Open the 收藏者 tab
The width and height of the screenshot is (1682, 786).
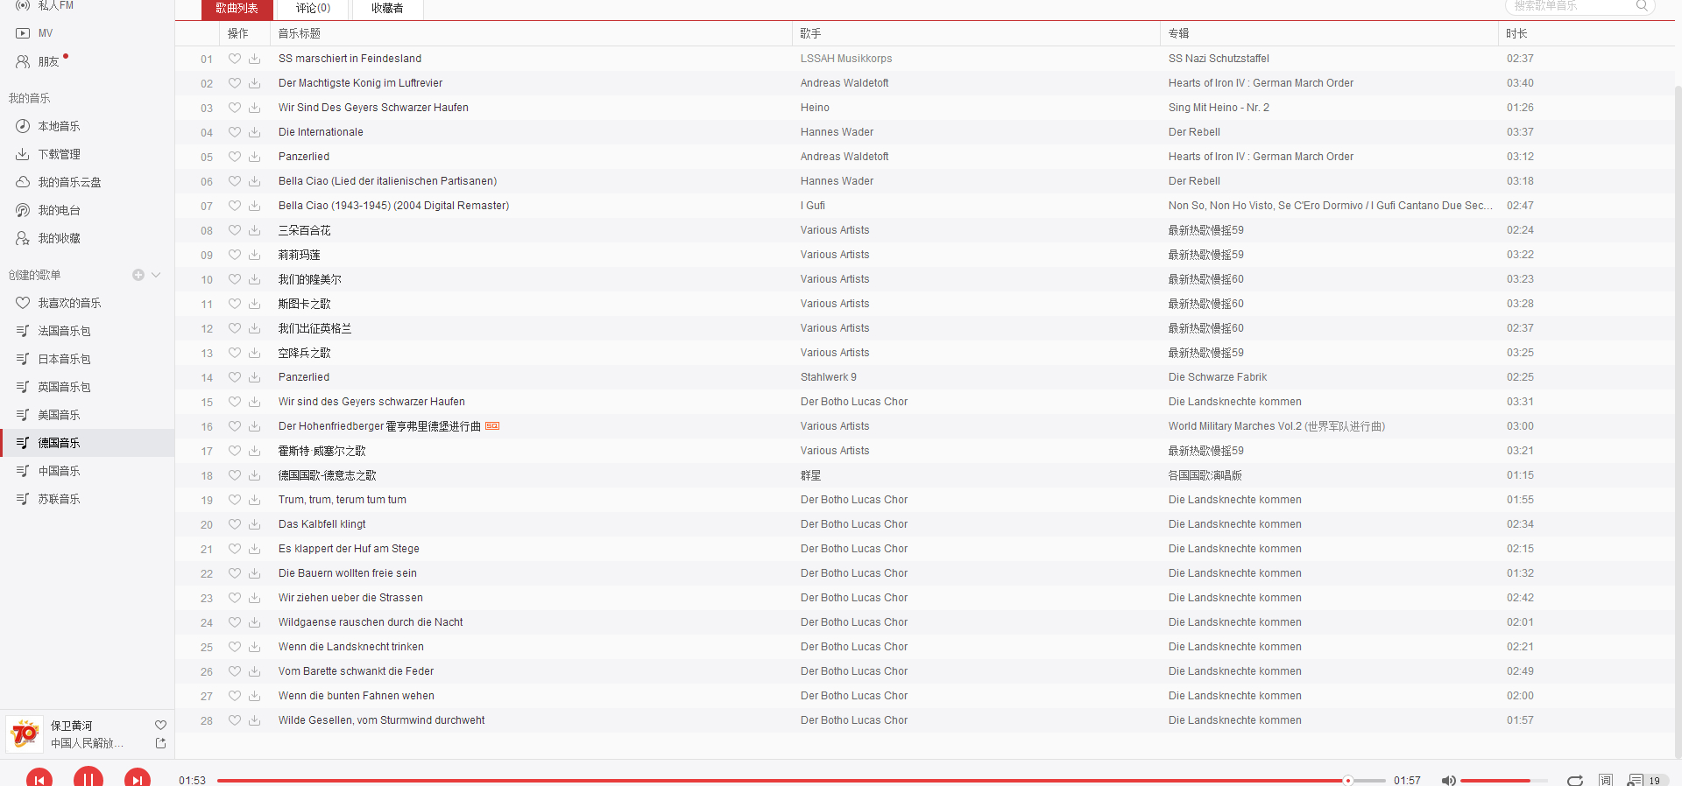click(x=387, y=9)
